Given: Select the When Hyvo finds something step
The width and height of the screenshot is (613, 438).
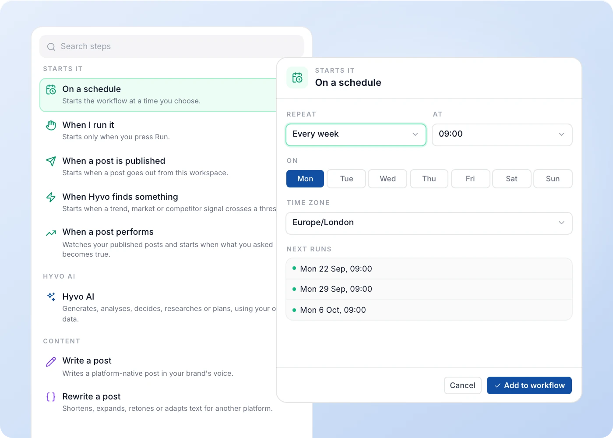Looking at the screenshot, I should point(158,203).
